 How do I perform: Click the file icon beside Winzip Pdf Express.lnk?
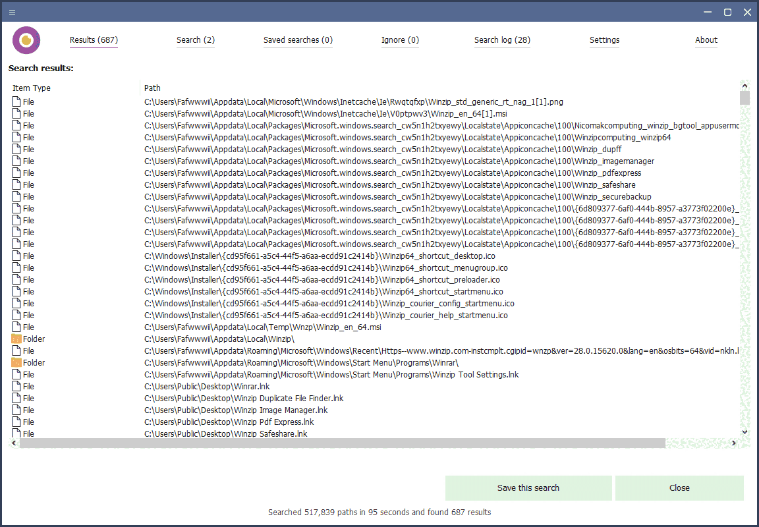[15, 422]
